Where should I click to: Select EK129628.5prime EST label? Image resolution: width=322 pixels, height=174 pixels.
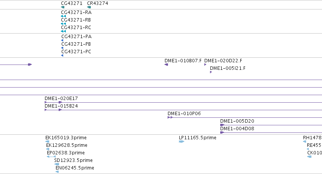(x=67, y=145)
